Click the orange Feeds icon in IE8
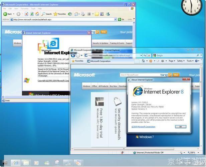The width and height of the screenshot is (206, 167). click(x=151, y=61)
